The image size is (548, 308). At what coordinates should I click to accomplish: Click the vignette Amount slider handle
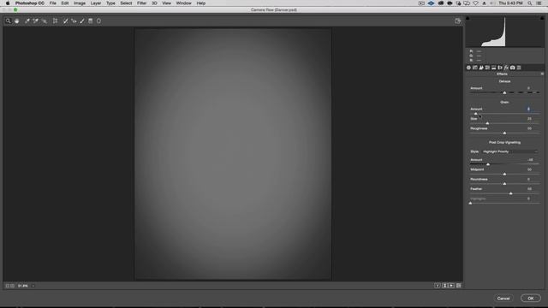[x=488, y=164]
